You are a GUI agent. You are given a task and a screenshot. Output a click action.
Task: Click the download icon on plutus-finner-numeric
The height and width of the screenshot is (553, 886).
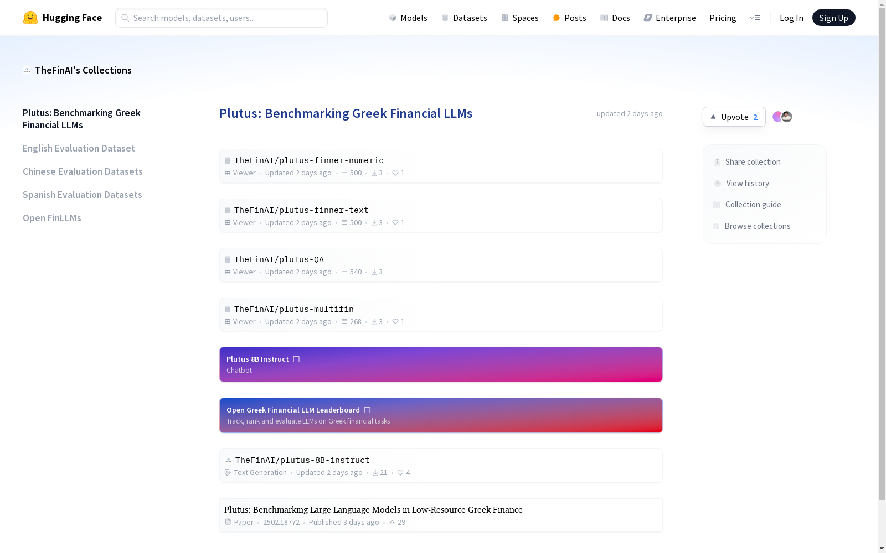(374, 173)
